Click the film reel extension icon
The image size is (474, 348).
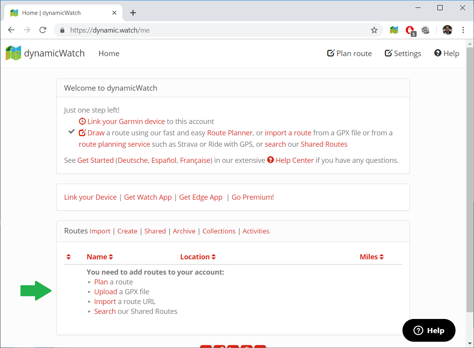(425, 30)
